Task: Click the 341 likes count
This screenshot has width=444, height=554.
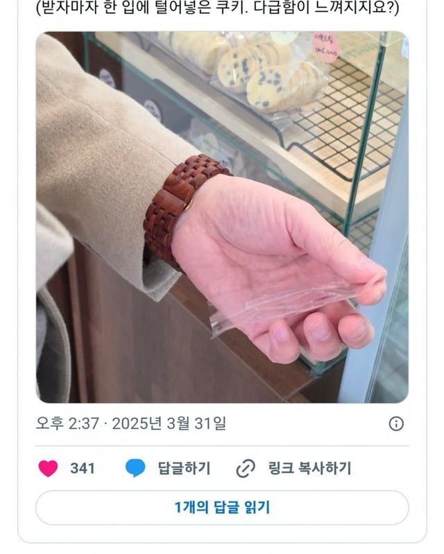Action: point(83,469)
